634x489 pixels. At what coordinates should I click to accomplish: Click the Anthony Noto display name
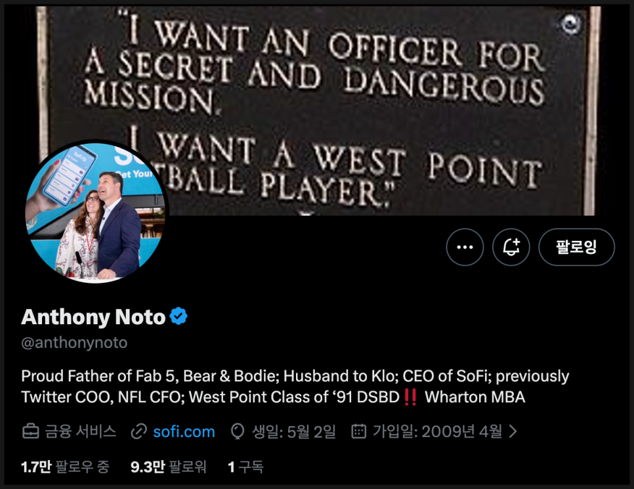[93, 317]
